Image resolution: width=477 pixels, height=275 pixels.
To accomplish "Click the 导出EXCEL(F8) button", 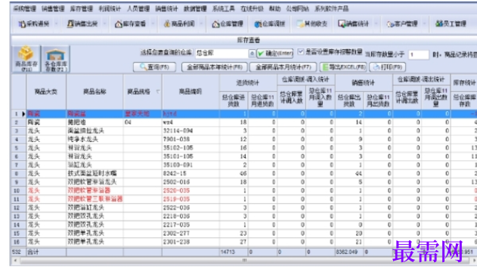I will [x=343, y=66].
